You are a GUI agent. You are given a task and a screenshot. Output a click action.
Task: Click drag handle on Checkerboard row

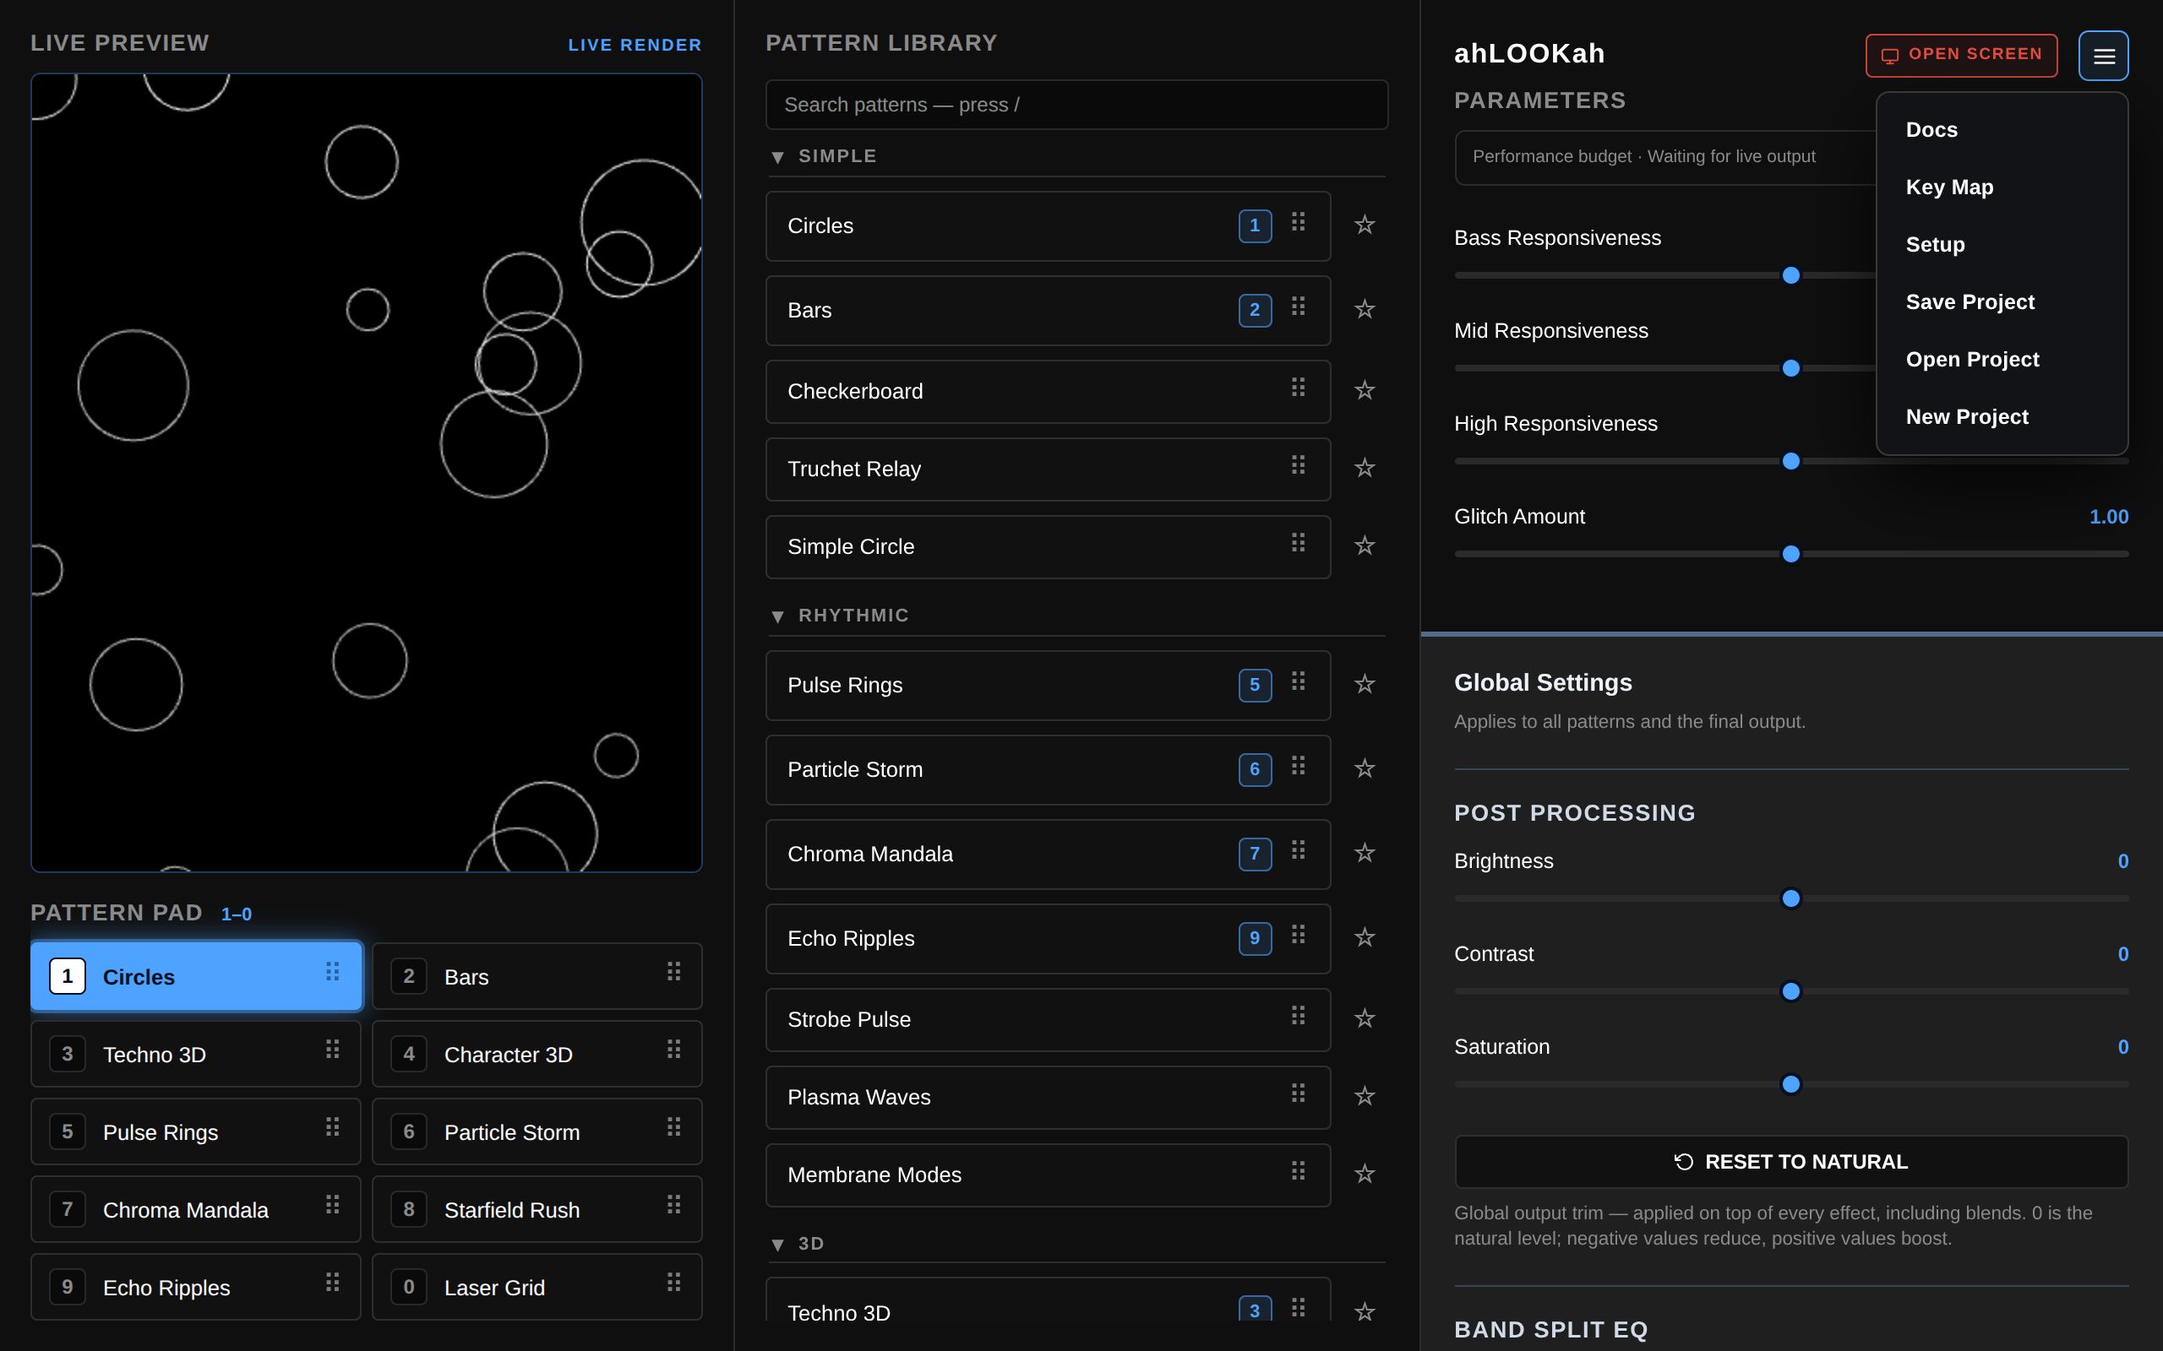(1298, 387)
